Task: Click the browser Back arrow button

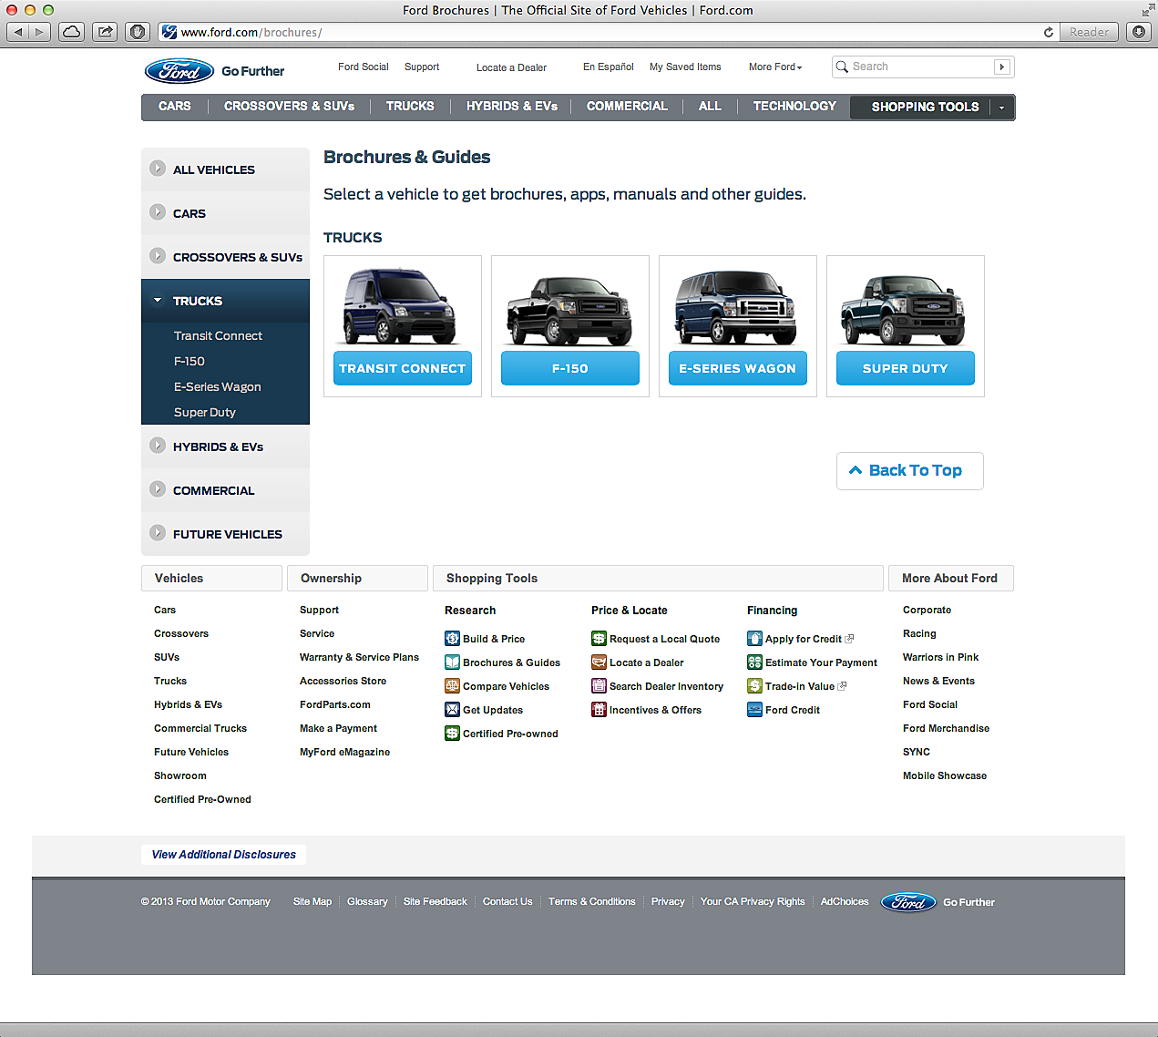Action: [x=18, y=32]
